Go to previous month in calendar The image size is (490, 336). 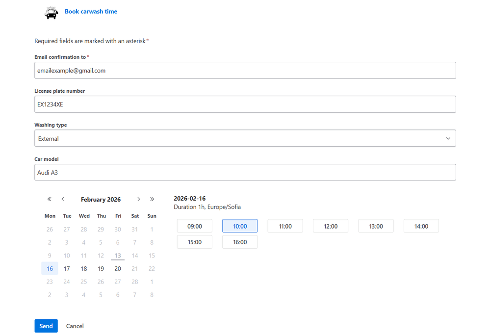click(x=63, y=199)
